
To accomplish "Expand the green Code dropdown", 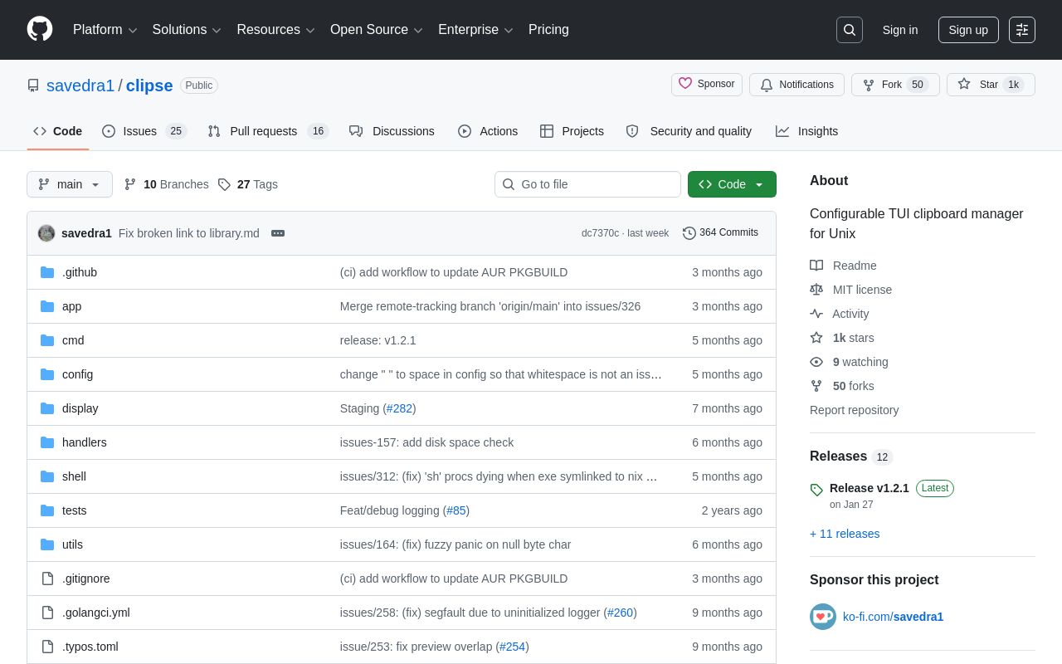I will coord(732,184).
